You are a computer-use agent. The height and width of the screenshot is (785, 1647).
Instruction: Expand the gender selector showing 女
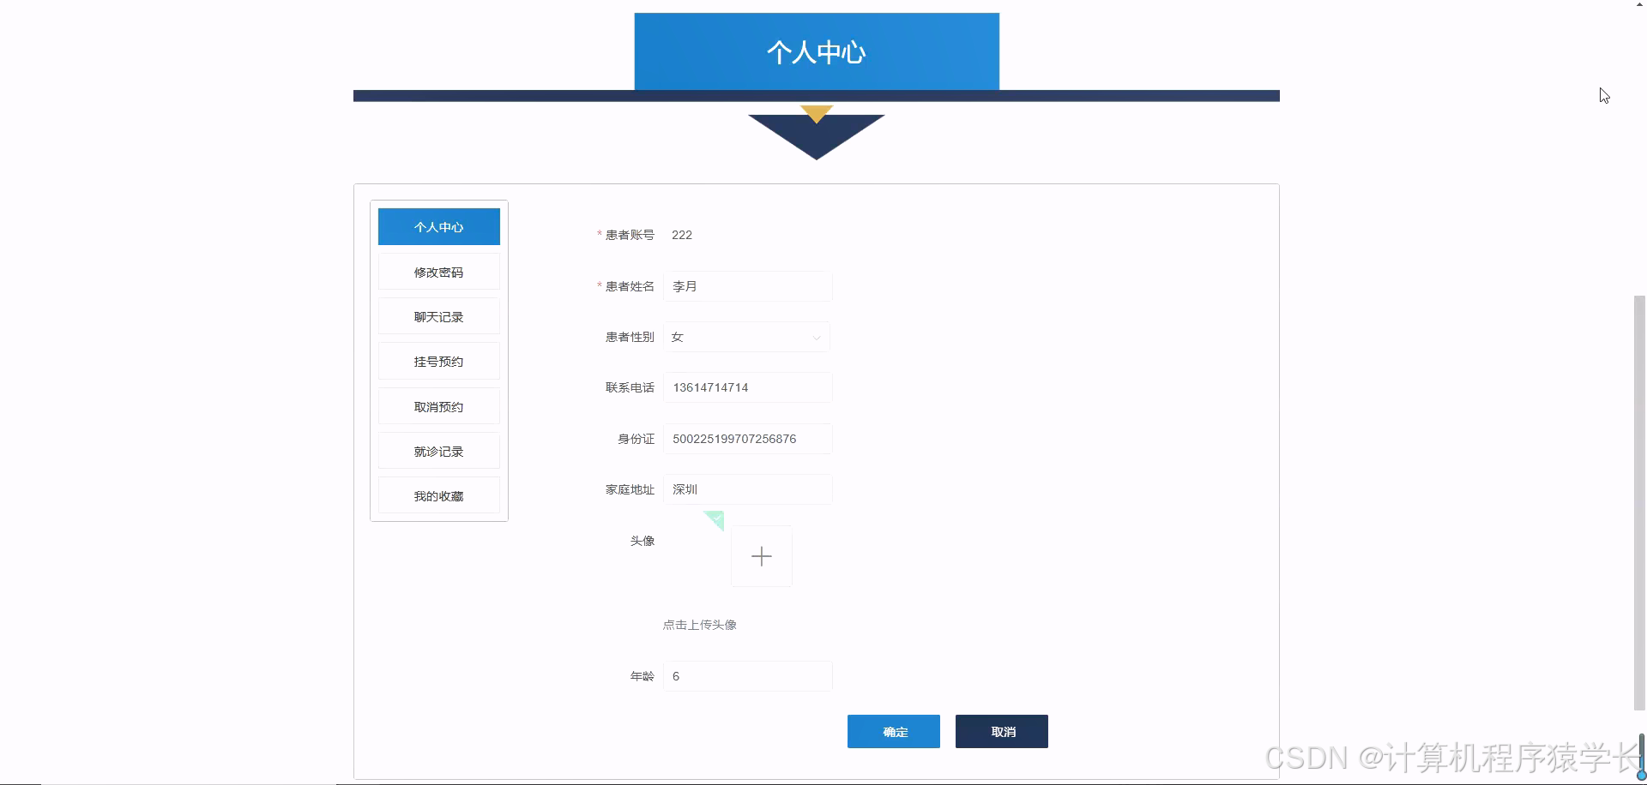[x=745, y=336]
